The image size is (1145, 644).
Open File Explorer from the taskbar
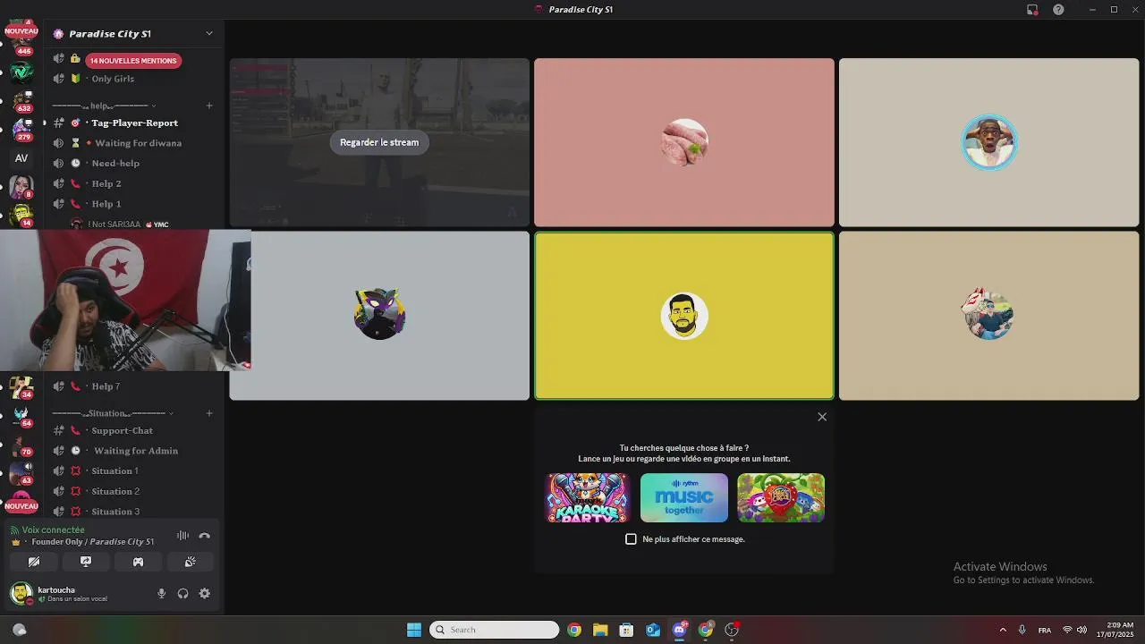click(600, 630)
